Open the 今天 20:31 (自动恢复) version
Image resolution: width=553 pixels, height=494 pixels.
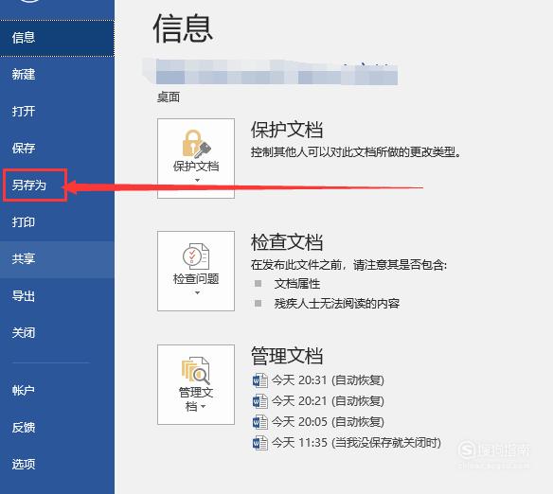[x=318, y=380]
